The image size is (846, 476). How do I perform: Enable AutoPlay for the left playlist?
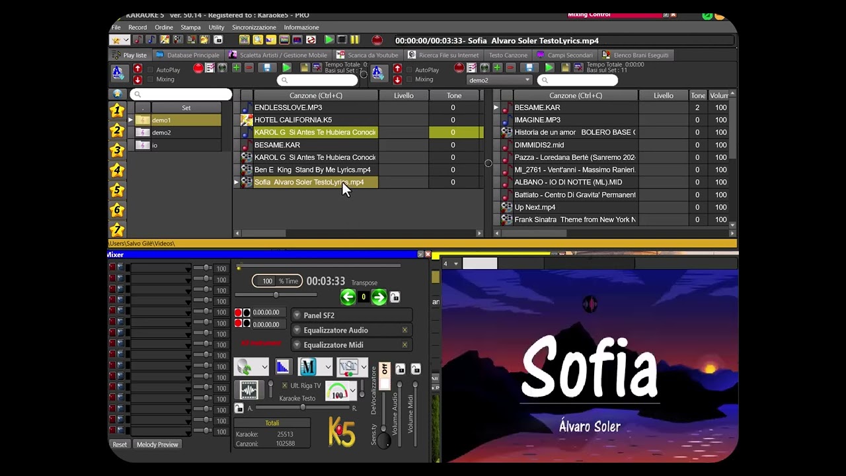150,70
